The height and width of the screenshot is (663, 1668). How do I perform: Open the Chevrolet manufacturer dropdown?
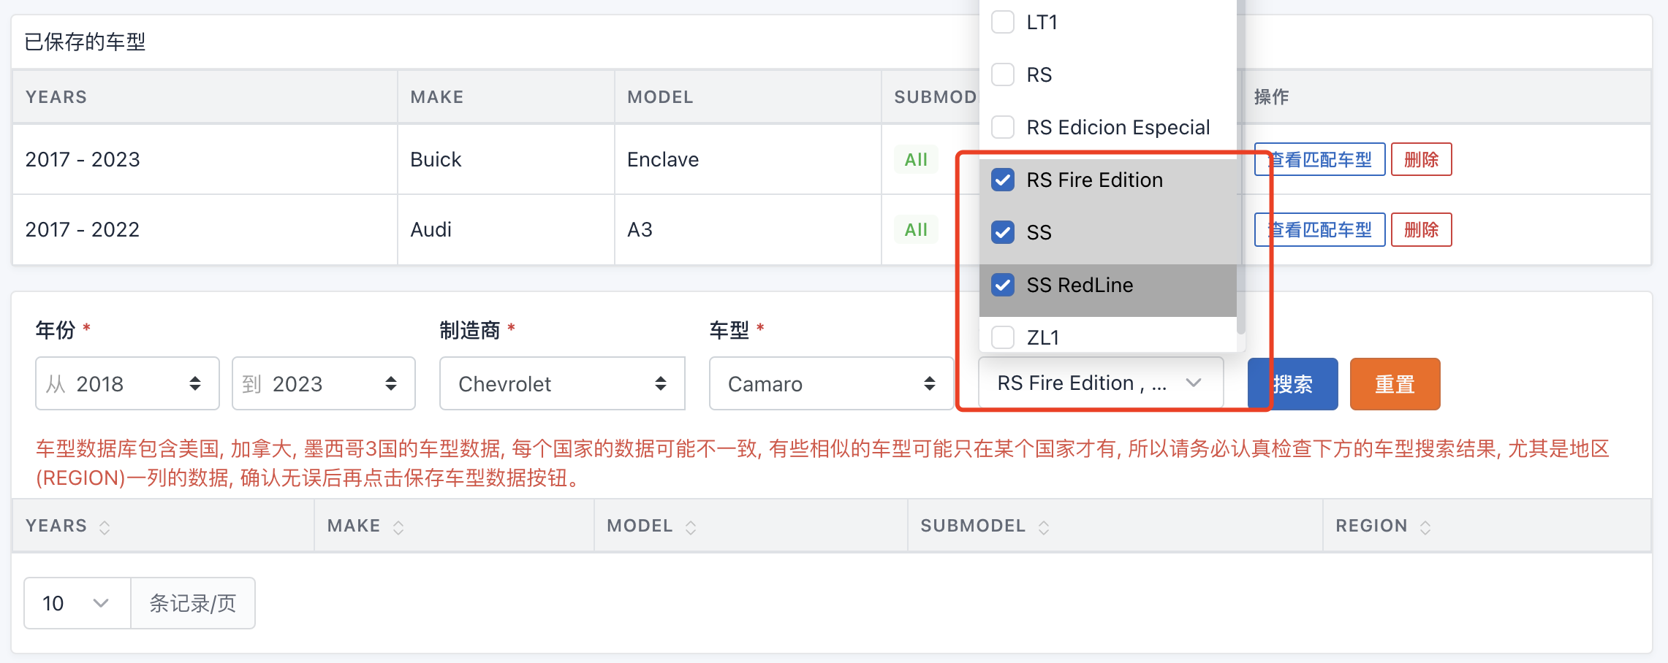point(561,383)
